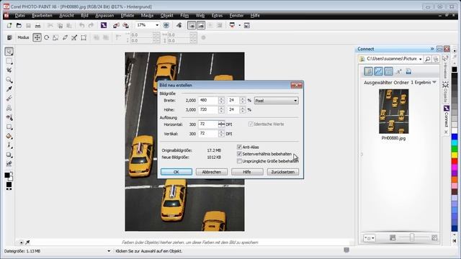
Task: Enable Ursprüngliche Größe beibehalten checkbox
Action: [239, 161]
